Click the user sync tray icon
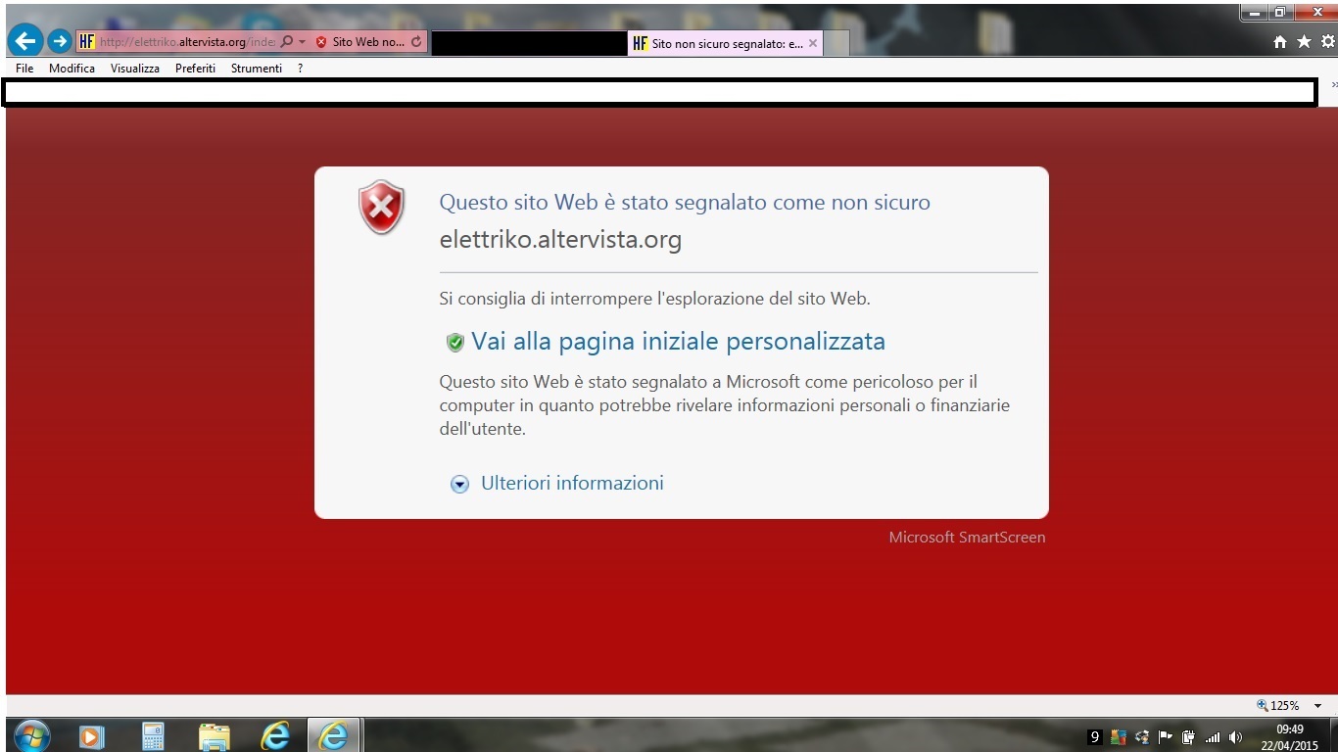This screenshot has height=752, width=1338. (1142, 737)
